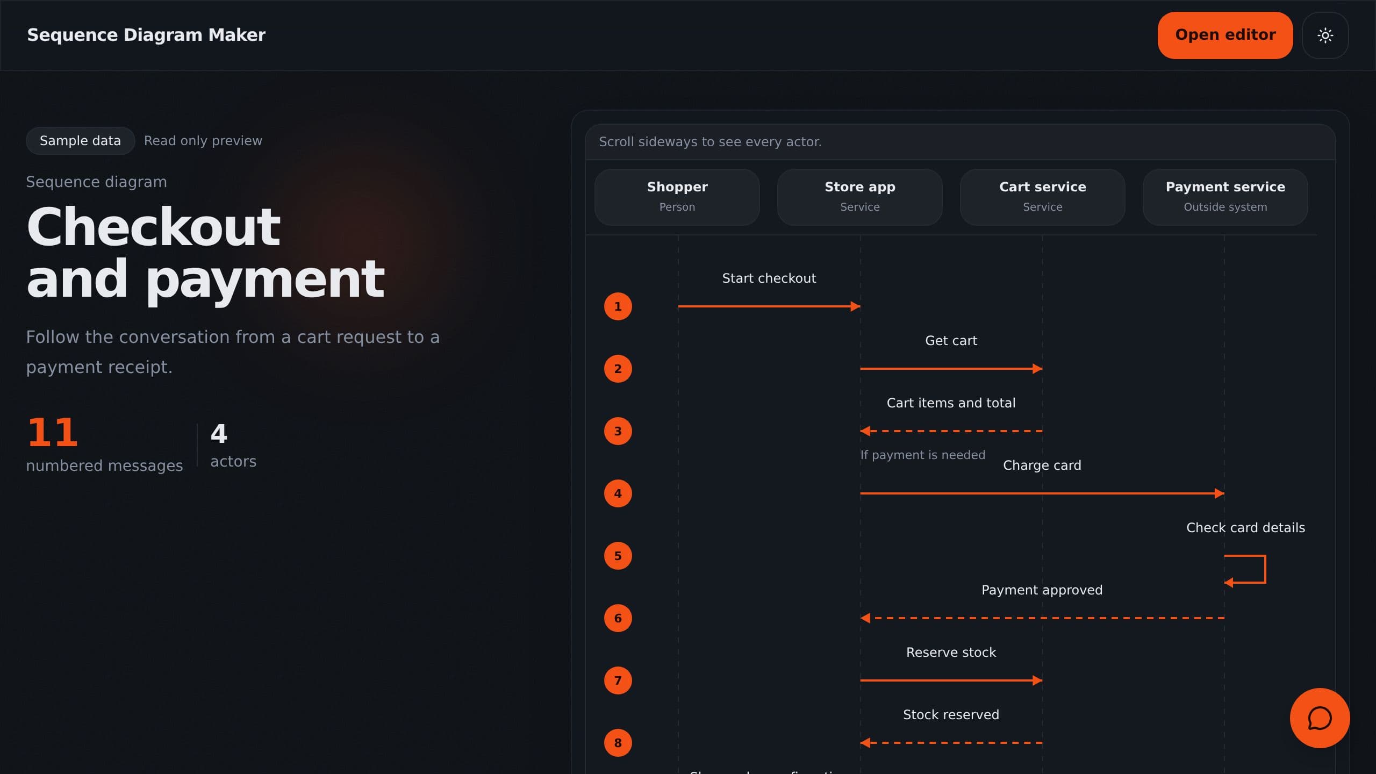The image size is (1376, 774).
Task: Click the Open editor button
Action: (1225, 35)
